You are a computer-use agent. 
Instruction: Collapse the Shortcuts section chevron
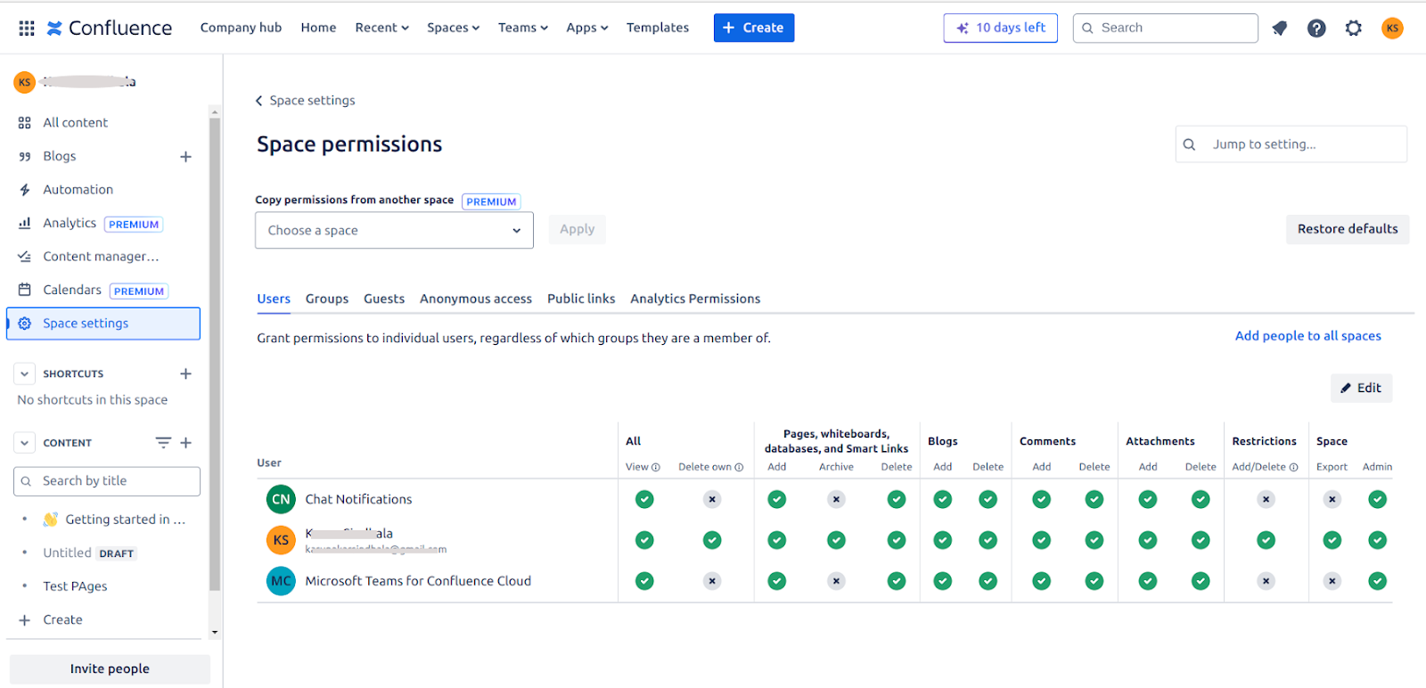point(25,374)
